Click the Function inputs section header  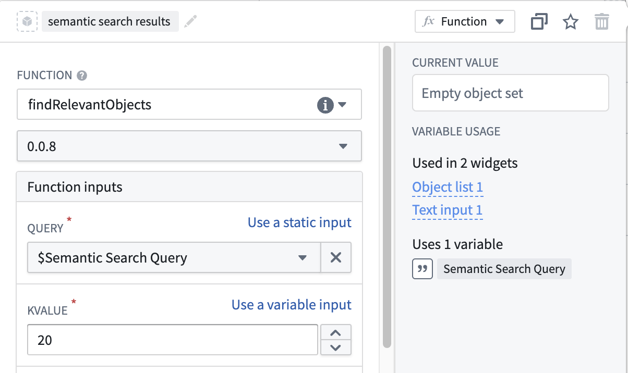click(189, 186)
